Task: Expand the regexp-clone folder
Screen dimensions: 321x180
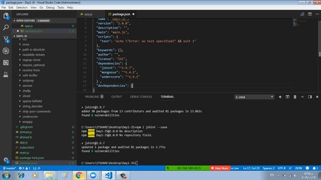Action: click(31, 60)
